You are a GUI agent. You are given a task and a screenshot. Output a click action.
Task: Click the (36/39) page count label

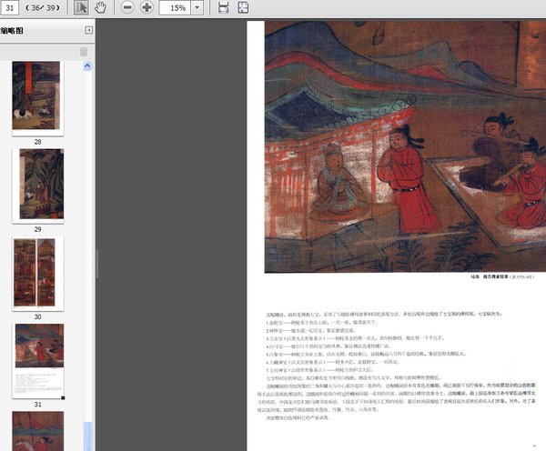[x=43, y=7]
